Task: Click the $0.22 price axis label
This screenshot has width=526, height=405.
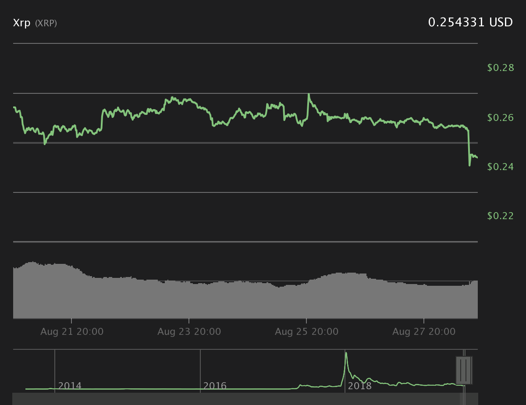Action: pyautogui.click(x=500, y=216)
